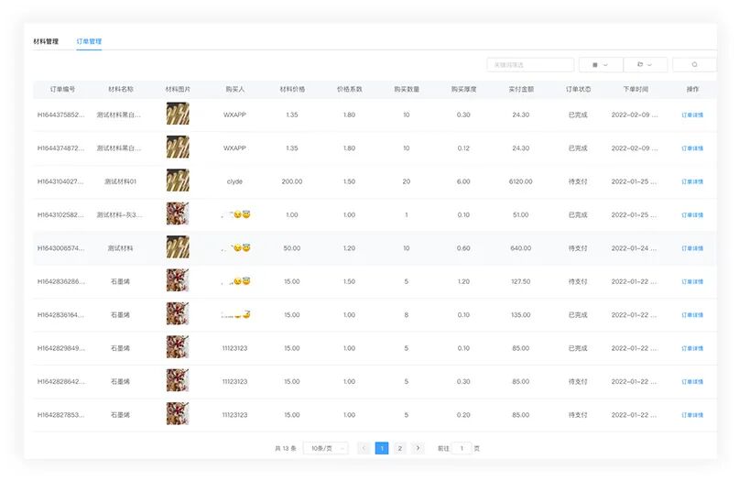This screenshot has height=481, width=739.
Task: Select the 订单管理 tab
Action: 89,41
